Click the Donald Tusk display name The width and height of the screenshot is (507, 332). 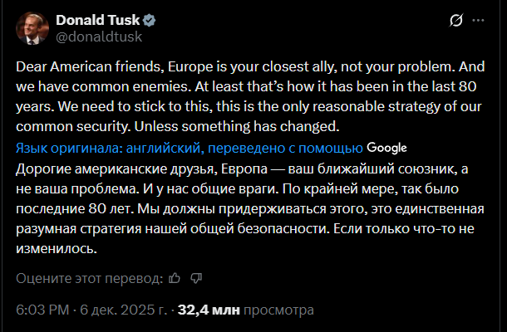point(98,20)
